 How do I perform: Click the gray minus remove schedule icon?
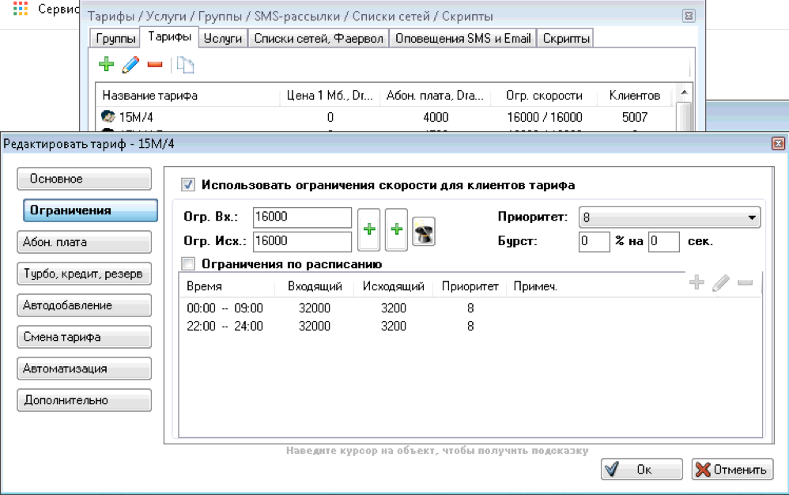[x=745, y=283]
